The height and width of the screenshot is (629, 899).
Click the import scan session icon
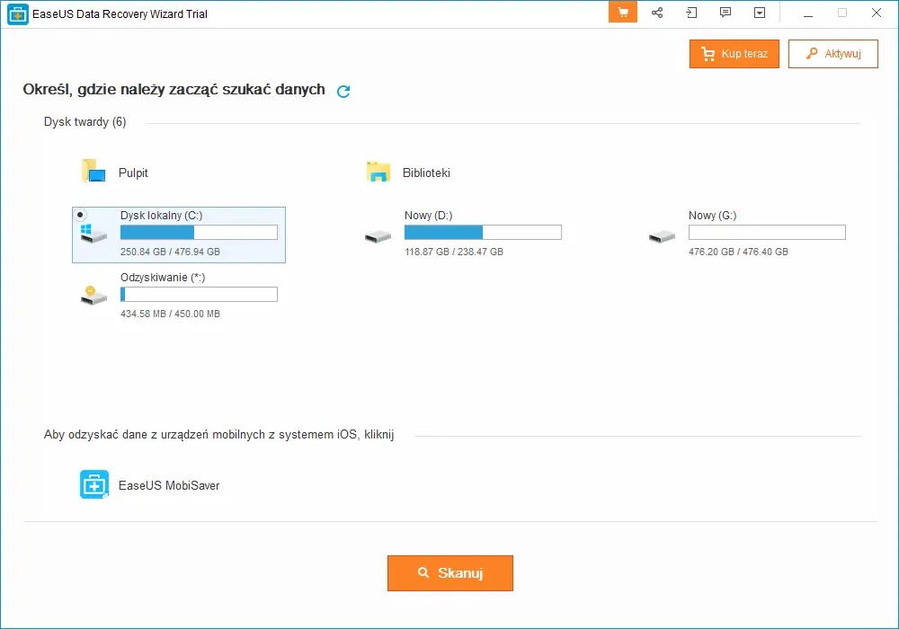click(691, 13)
